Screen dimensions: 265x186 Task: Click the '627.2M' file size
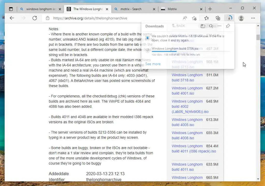click(x=212, y=88)
